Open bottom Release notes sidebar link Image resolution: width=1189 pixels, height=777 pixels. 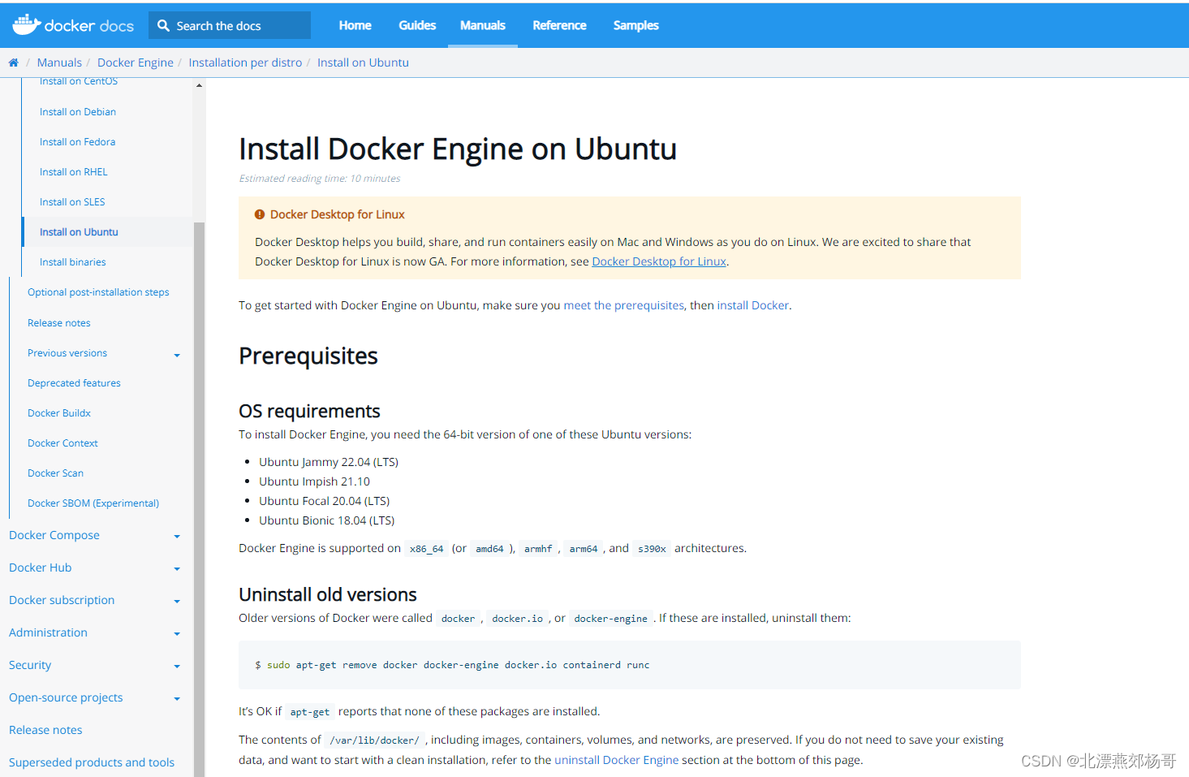point(45,730)
